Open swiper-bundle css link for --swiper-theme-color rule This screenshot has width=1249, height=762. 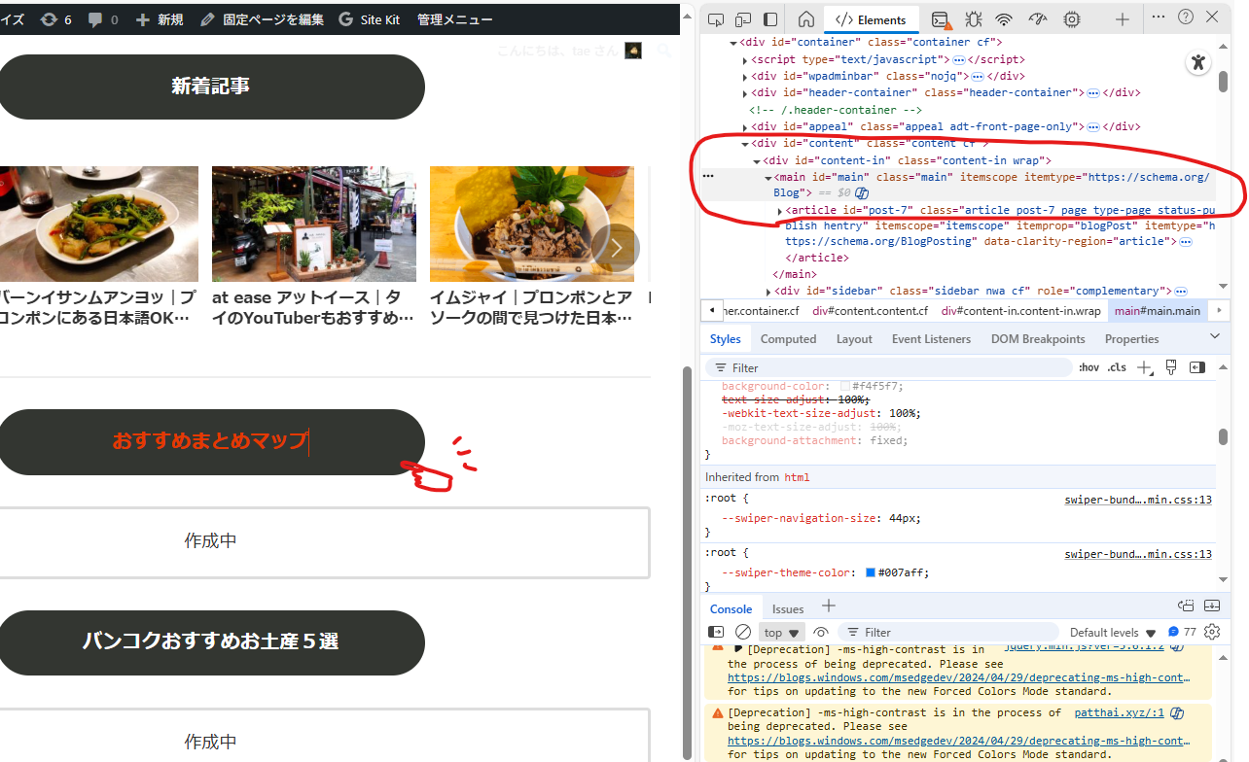(1138, 554)
